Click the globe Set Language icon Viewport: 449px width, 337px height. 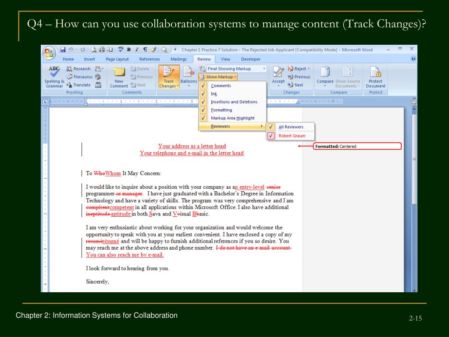coord(98,77)
